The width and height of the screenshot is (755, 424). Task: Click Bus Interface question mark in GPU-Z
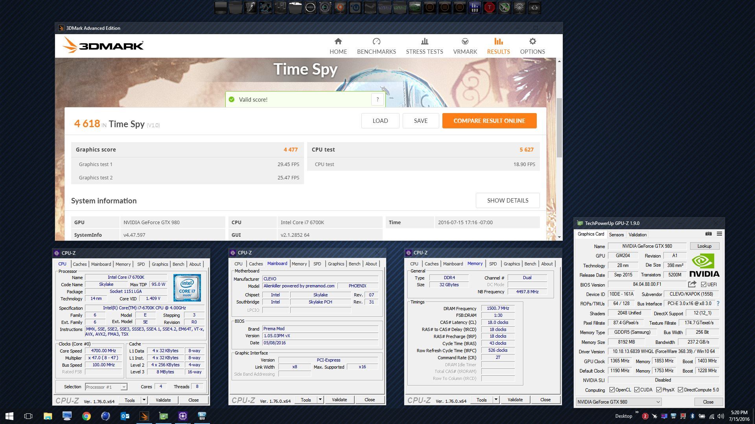[x=718, y=303]
